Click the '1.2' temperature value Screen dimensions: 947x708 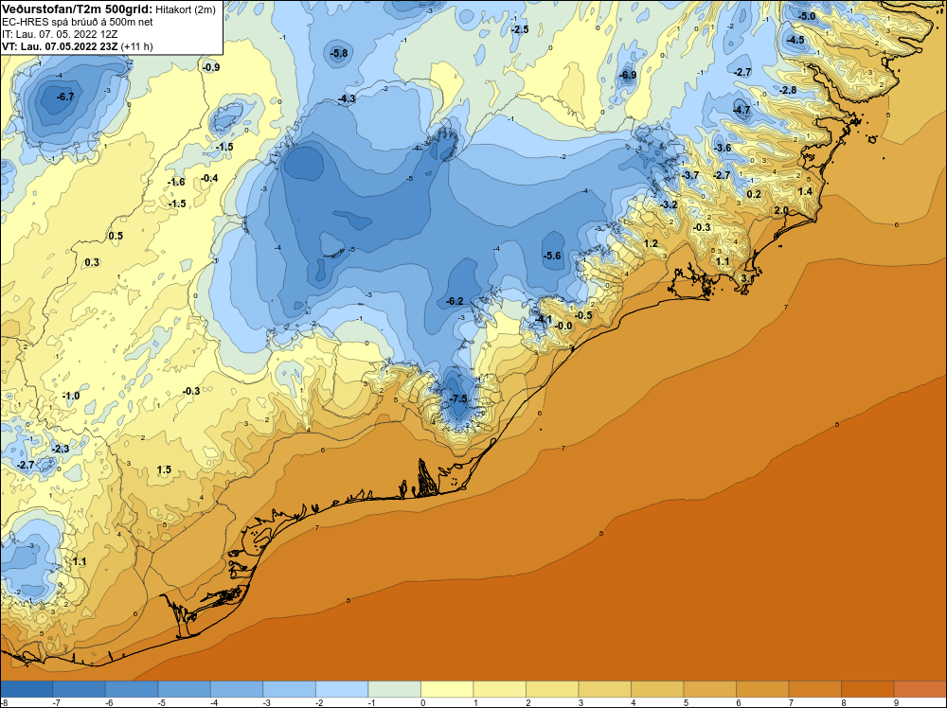coord(651,244)
